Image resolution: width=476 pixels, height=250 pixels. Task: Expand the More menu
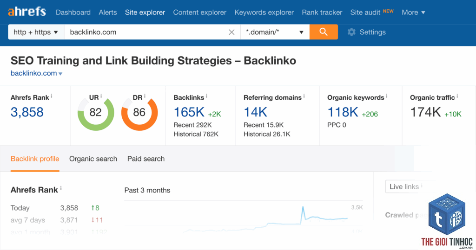[413, 13]
